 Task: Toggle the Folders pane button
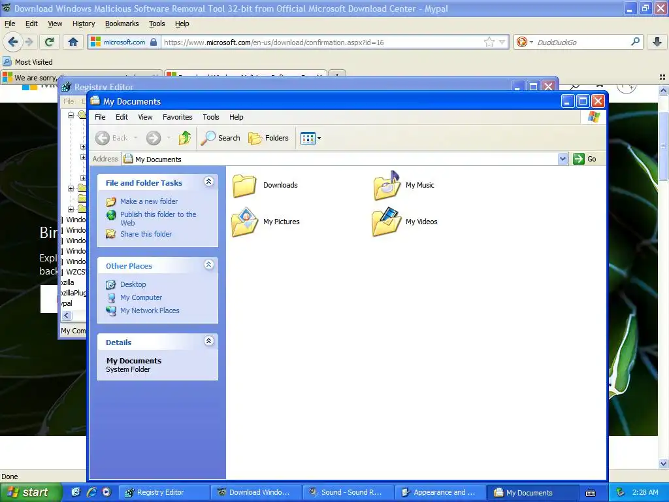click(269, 138)
